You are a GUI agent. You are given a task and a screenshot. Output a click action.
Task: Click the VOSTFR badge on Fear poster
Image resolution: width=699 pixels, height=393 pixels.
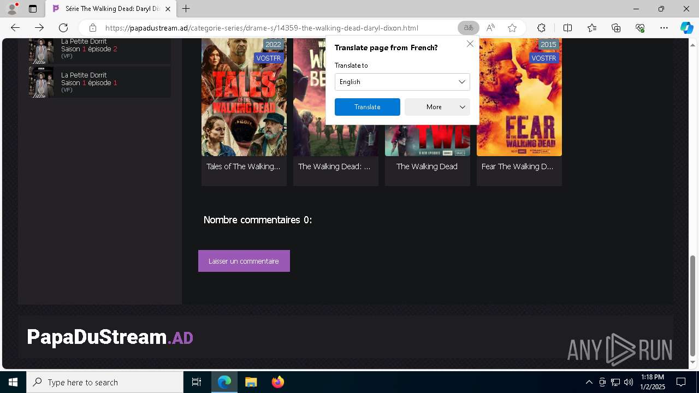coord(543,58)
